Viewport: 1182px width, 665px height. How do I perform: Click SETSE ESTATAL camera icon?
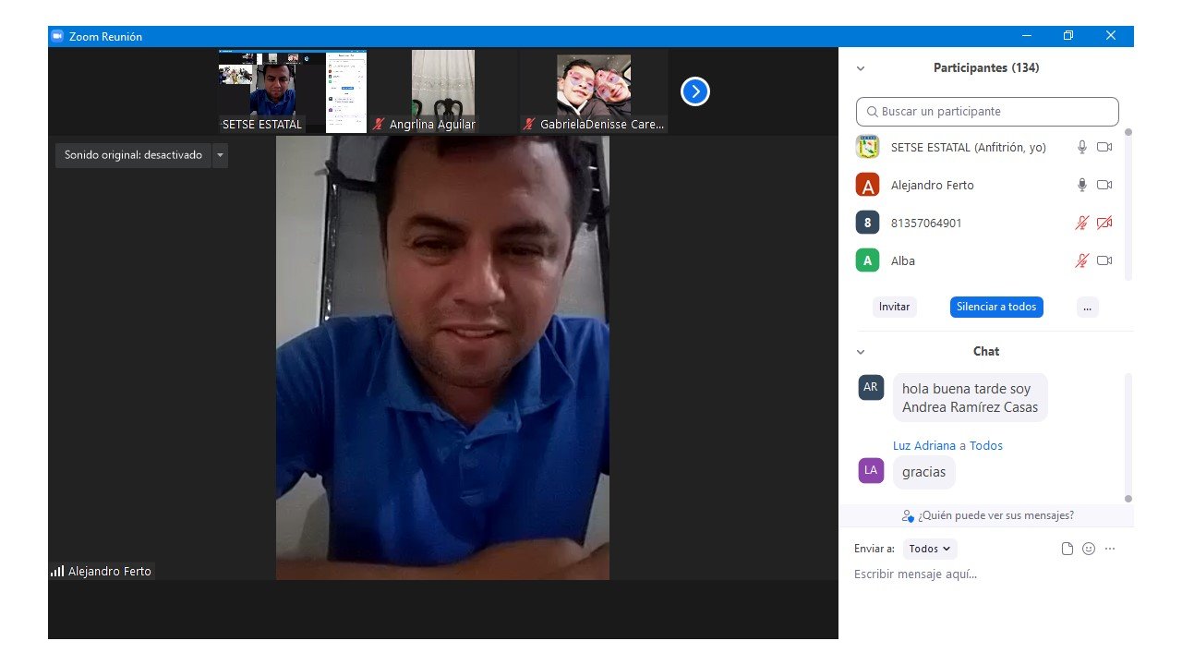1104,147
